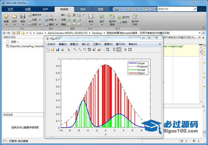
Task: Click the 转至 (Go To) button
Action: (x=49, y=20)
